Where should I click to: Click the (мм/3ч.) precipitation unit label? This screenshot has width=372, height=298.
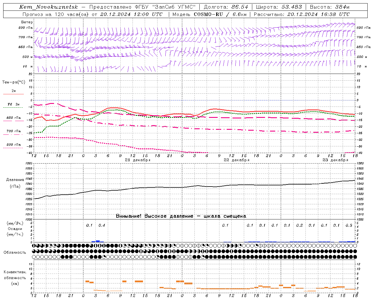15,223
